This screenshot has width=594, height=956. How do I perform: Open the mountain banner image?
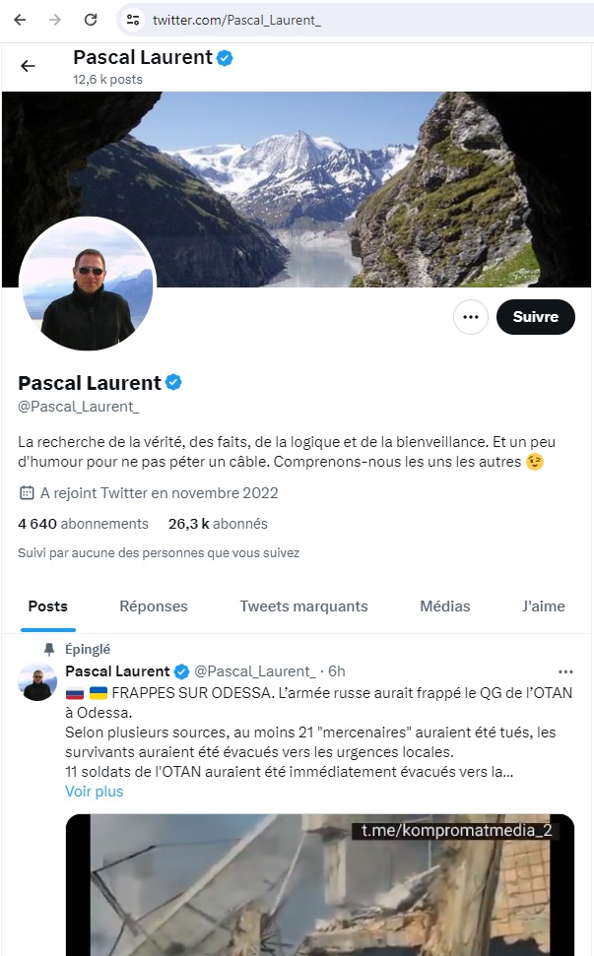[x=297, y=189]
